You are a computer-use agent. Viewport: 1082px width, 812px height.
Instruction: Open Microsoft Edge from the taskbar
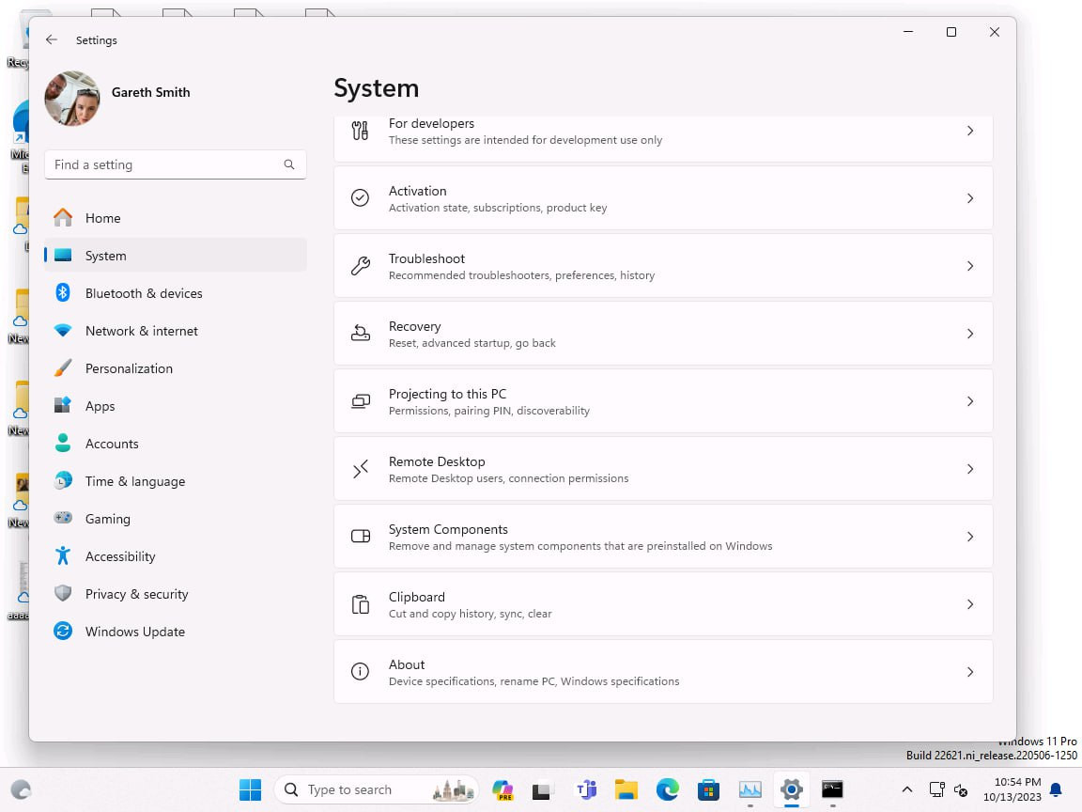[667, 789]
